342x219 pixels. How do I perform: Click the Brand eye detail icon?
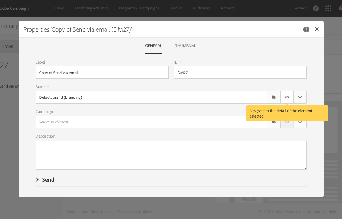[x=287, y=97]
